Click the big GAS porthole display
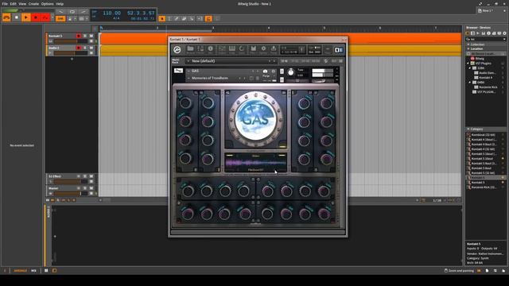509x286 pixels. 256,119
